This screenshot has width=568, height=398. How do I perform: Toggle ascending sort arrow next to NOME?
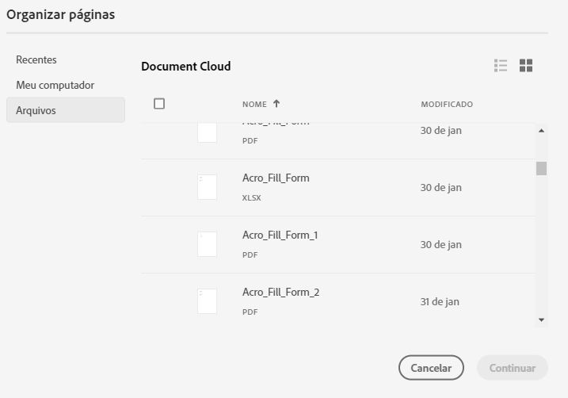coord(276,104)
